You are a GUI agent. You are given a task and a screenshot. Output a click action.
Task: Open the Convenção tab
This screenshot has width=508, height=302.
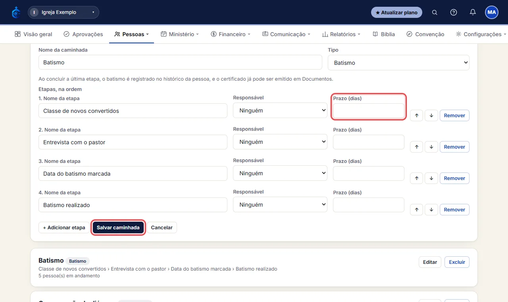click(425, 34)
